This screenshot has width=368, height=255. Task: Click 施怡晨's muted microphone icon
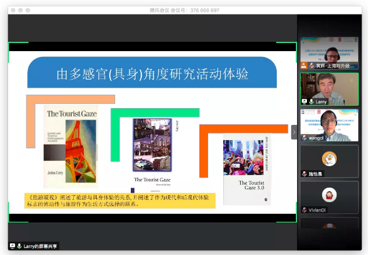304,174
